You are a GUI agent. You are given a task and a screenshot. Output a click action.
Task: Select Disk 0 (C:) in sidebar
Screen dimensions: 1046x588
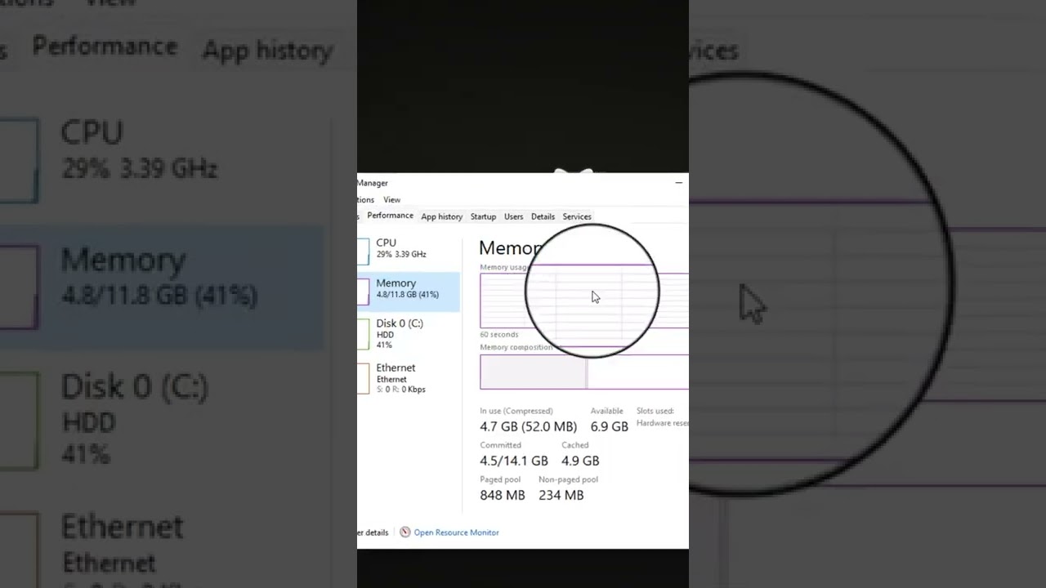click(x=409, y=333)
